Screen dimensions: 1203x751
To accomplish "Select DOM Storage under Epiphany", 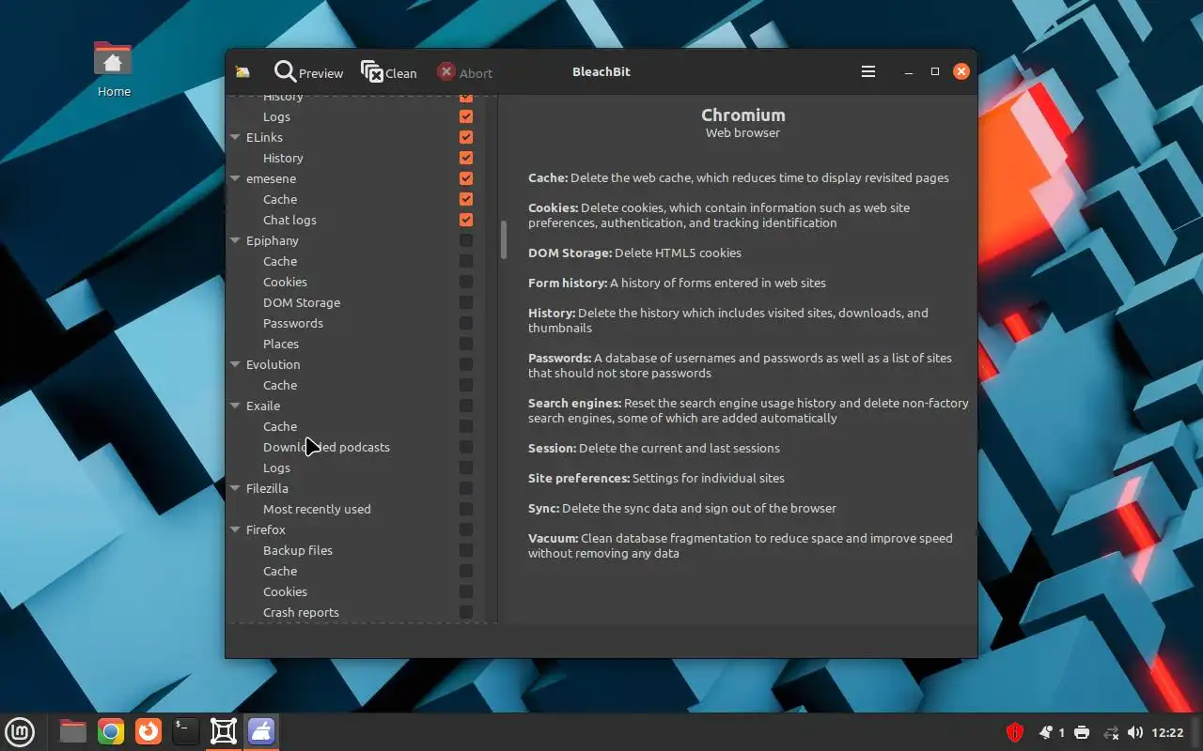I will pos(302,302).
